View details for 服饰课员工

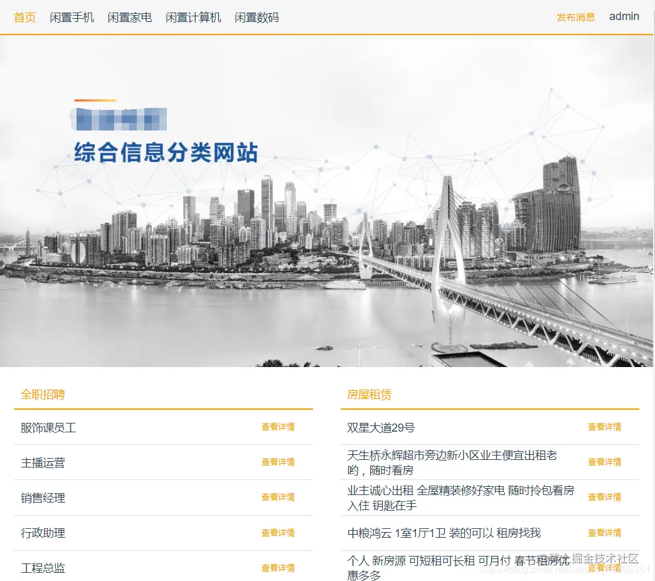(278, 427)
